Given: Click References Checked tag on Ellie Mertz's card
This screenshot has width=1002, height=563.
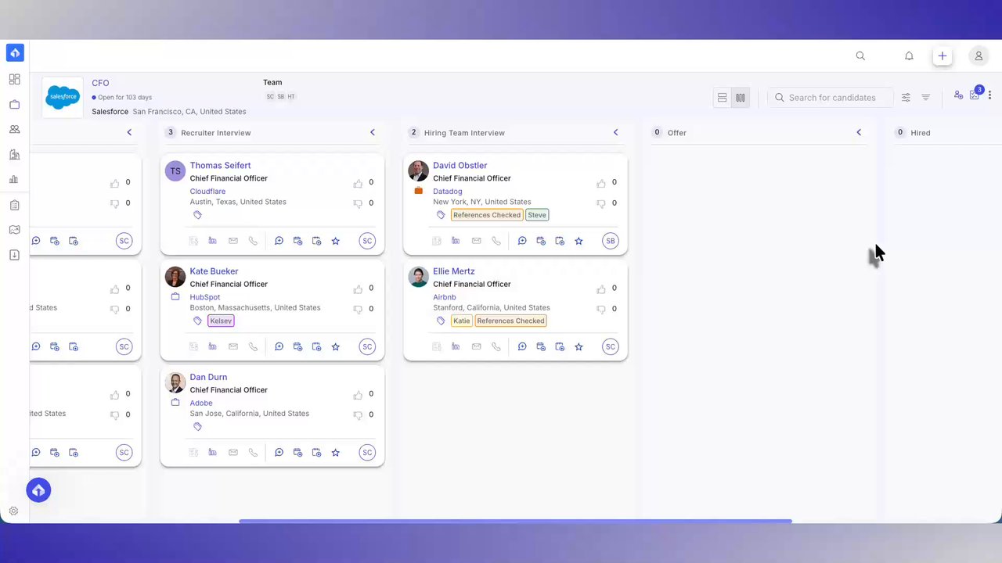Looking at the screenshot, I should (510, 321).
